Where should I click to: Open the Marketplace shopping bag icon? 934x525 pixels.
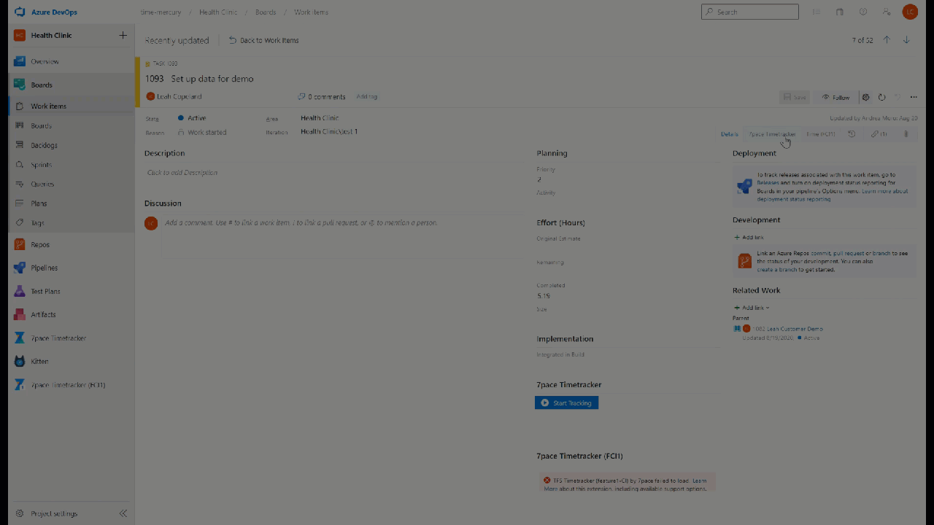(x=840, y=12)
